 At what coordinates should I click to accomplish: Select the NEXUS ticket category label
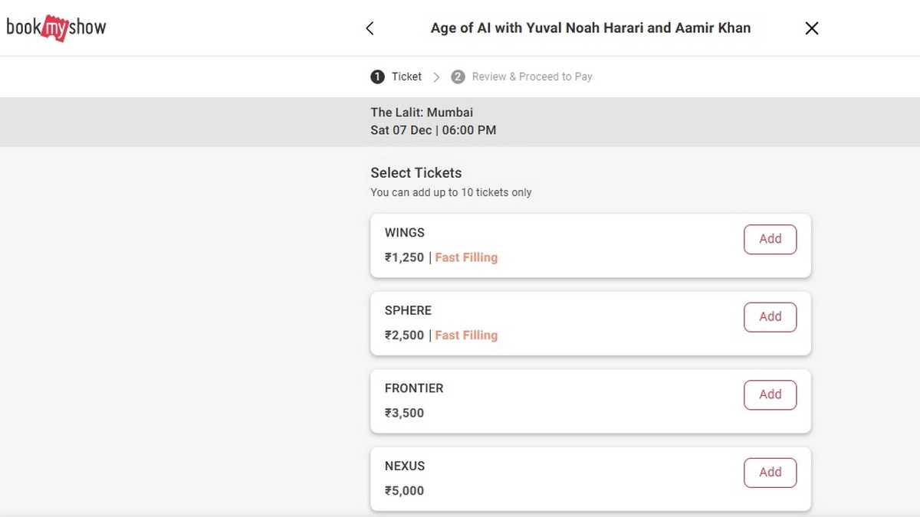(405, 466)
